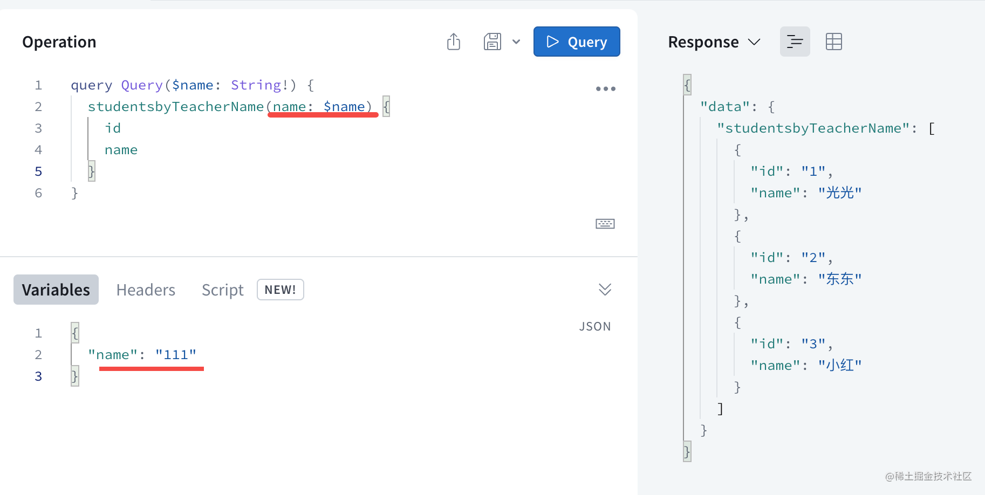
Task: Collapse the variables JSON fold marker
Action: click(75, 333)
